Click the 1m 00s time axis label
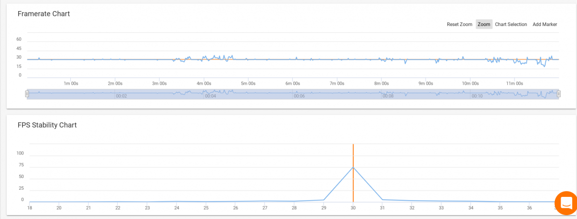 [x=71, y=83]
